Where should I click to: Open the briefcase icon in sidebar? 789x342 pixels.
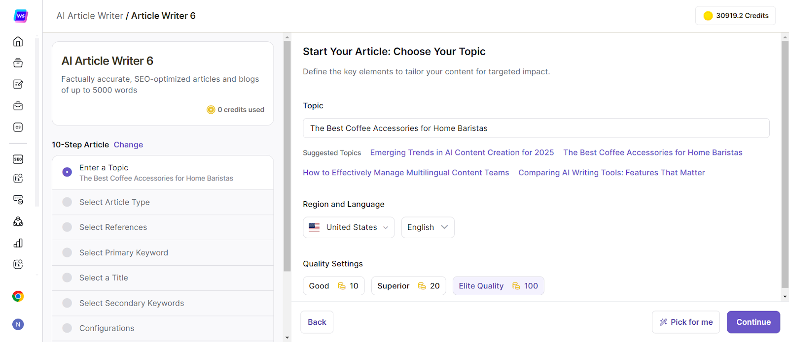18,106
